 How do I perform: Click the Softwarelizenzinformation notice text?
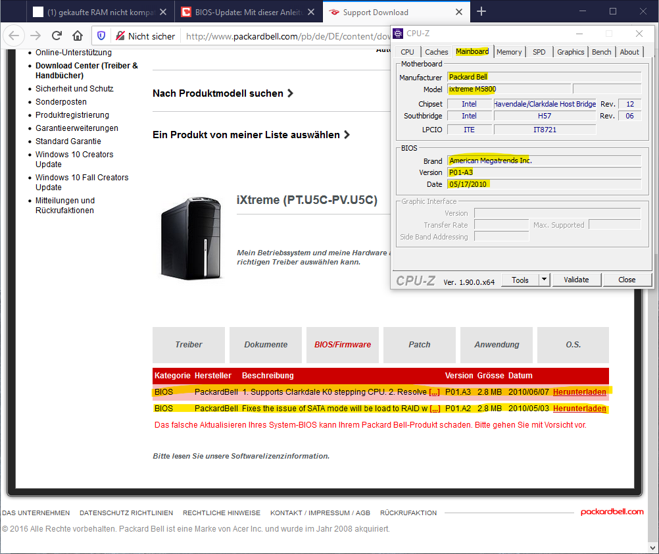241,456
